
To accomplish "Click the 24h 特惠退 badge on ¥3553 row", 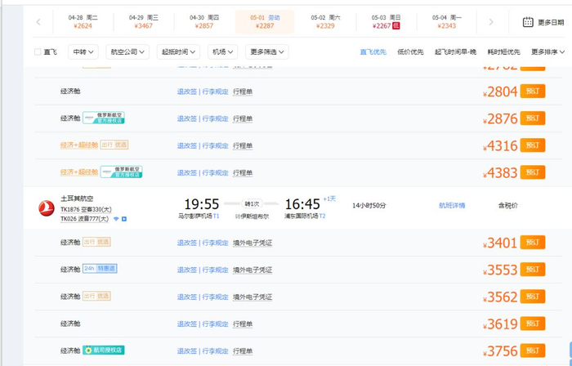I will [100, 269].
